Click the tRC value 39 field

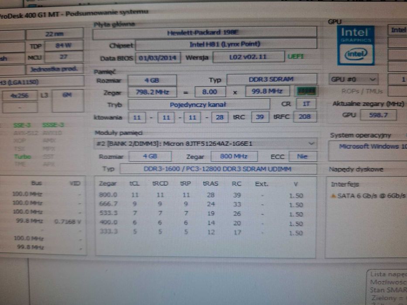(260, 117)
